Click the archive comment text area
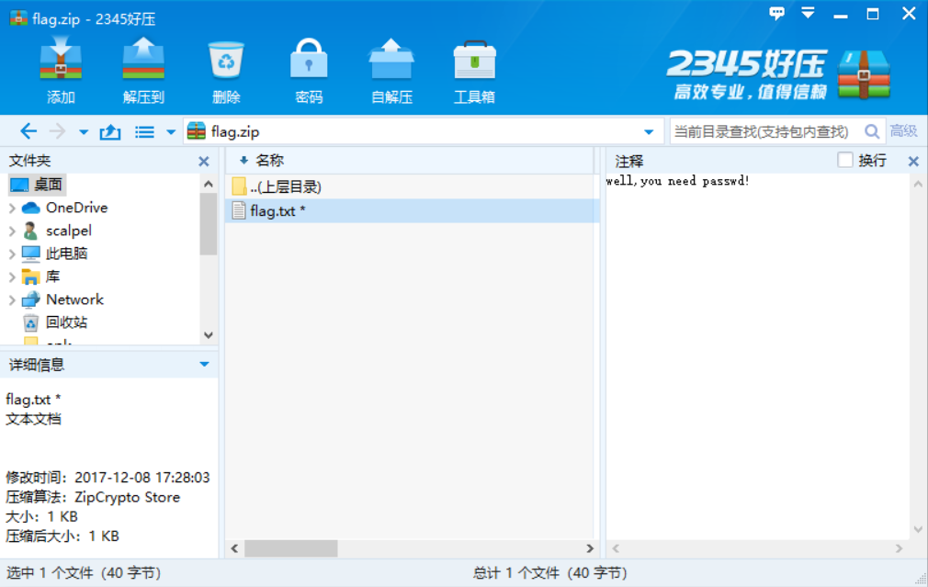The width and height of the screenshot is (928, 587). point(757,356)
